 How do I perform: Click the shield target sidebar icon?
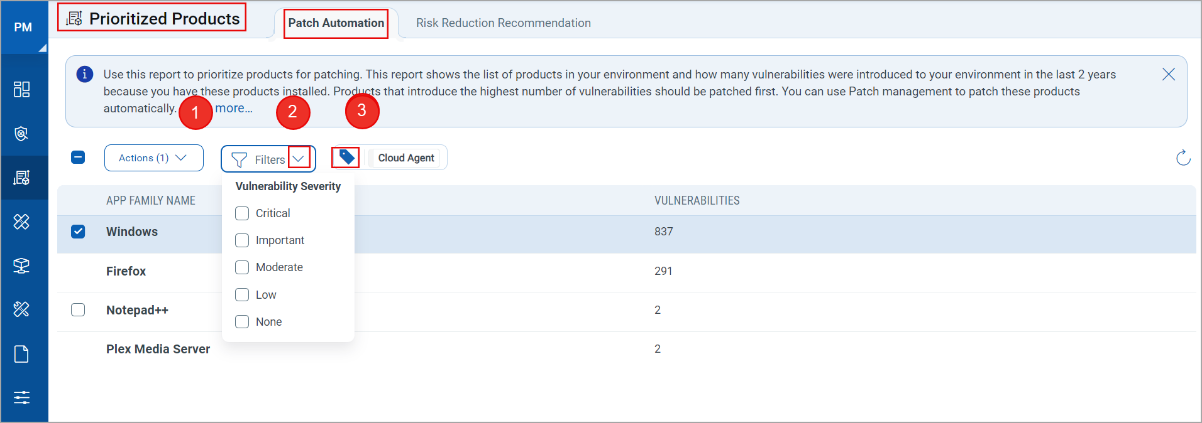(x=21, y=134)
